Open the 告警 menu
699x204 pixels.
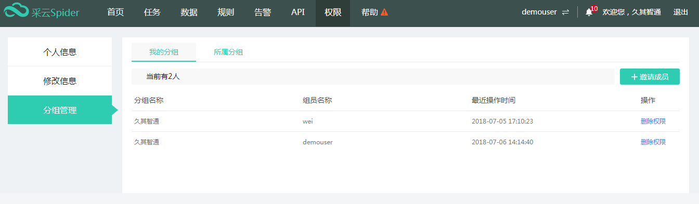click(x=263, y=12)
